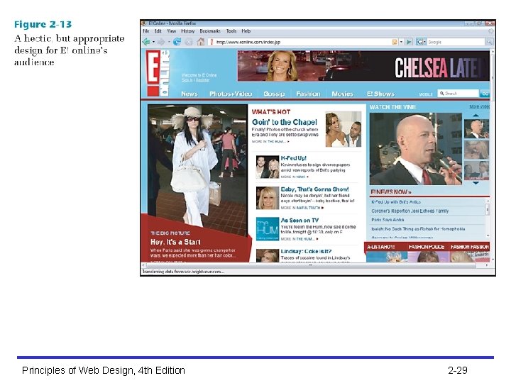Viewport: 511px width, 383px height.
Task: Click the green Go arrow button
Action: coord(409,42)
